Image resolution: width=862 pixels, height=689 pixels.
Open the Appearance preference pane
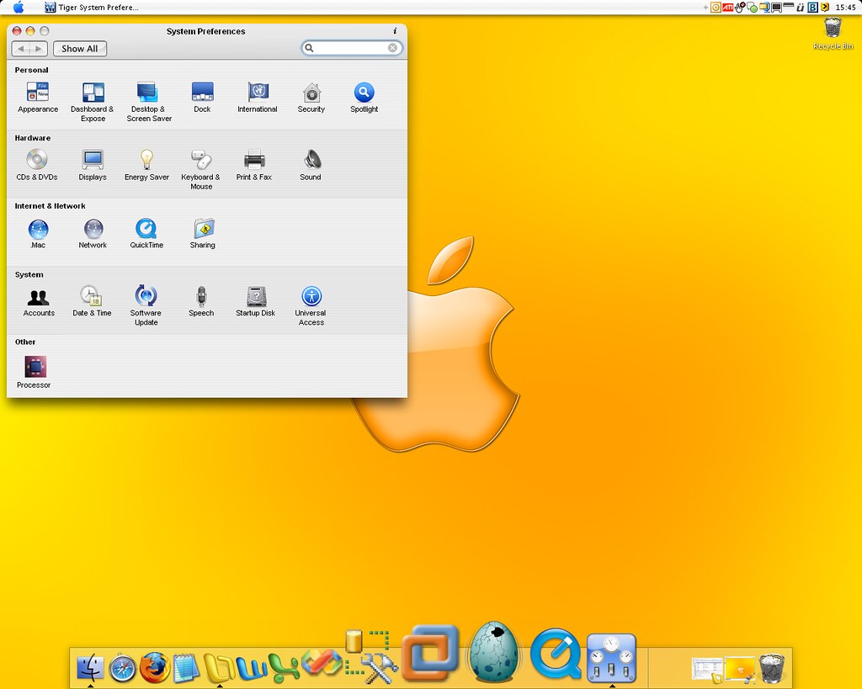(37, 98)
